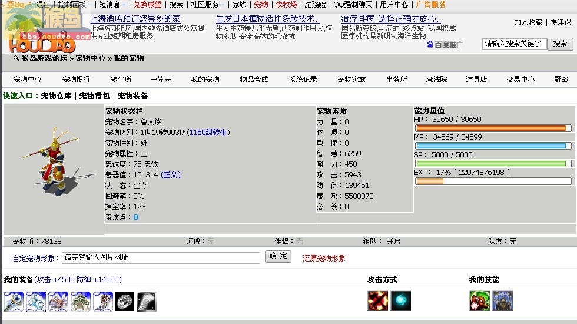Click the 搜索 button beside search box
Viewport: 577px width, 324px height.
point(560,44)
